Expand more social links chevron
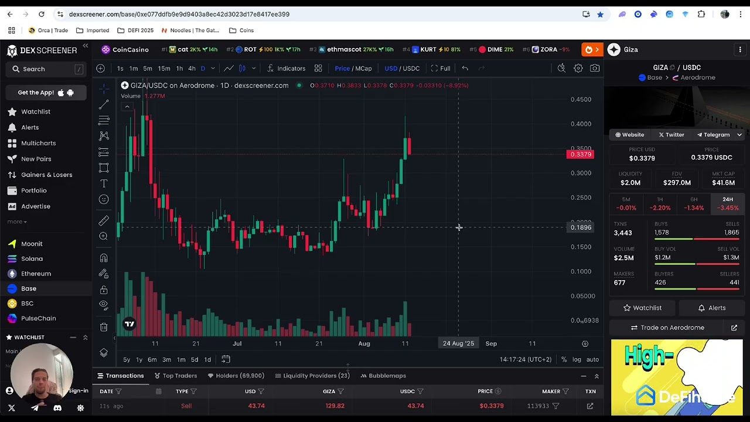This screenshot has width=750, height=422. 739,135
